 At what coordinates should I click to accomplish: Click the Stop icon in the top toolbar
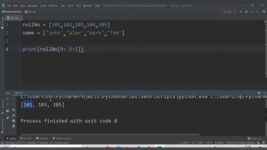click(257, 12)
